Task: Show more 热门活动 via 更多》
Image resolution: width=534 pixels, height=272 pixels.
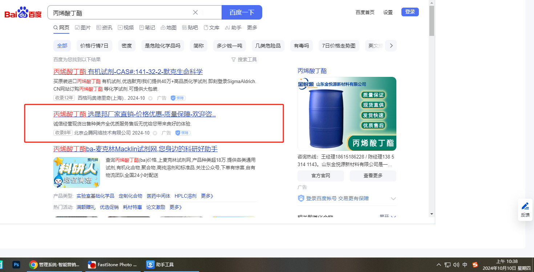Action: [x=176, y=207]
